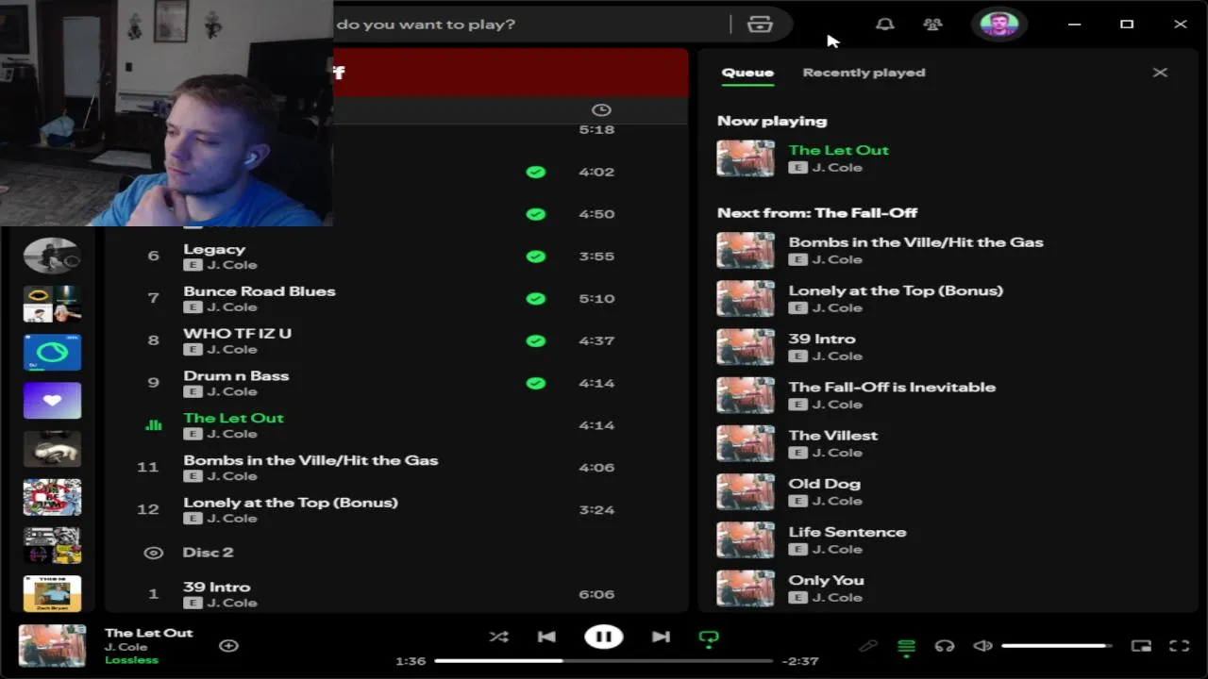Open the friend activity icon

coord(932,25)
